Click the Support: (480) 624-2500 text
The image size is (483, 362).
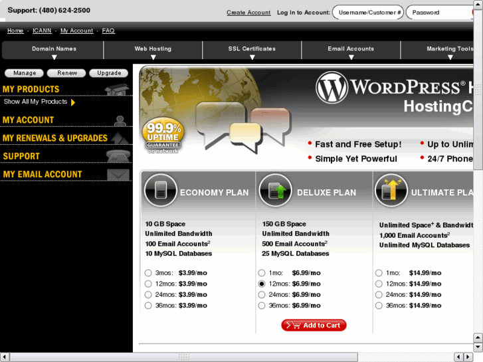coord(48,10)
